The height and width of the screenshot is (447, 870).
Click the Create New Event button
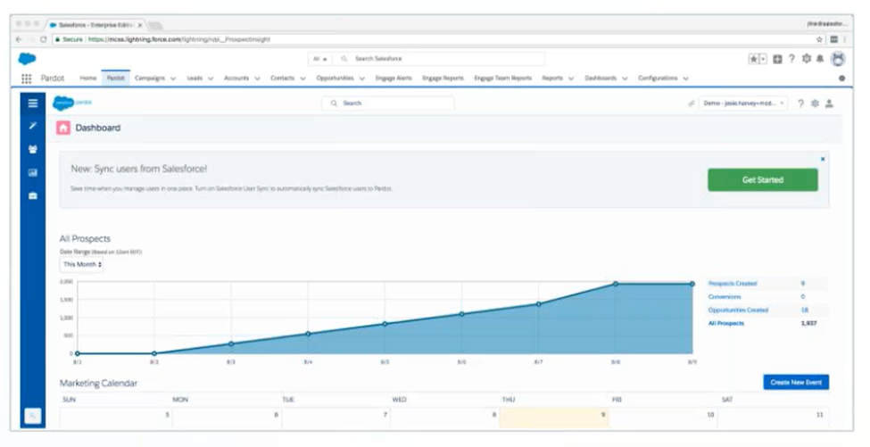796,382
